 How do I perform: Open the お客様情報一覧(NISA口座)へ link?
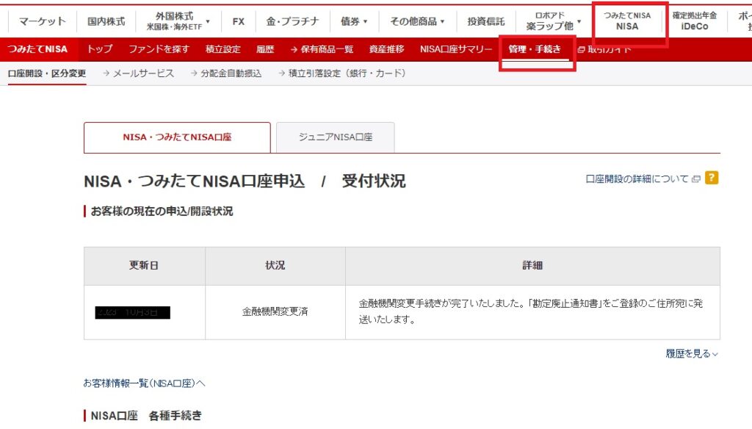click(144, 383)
